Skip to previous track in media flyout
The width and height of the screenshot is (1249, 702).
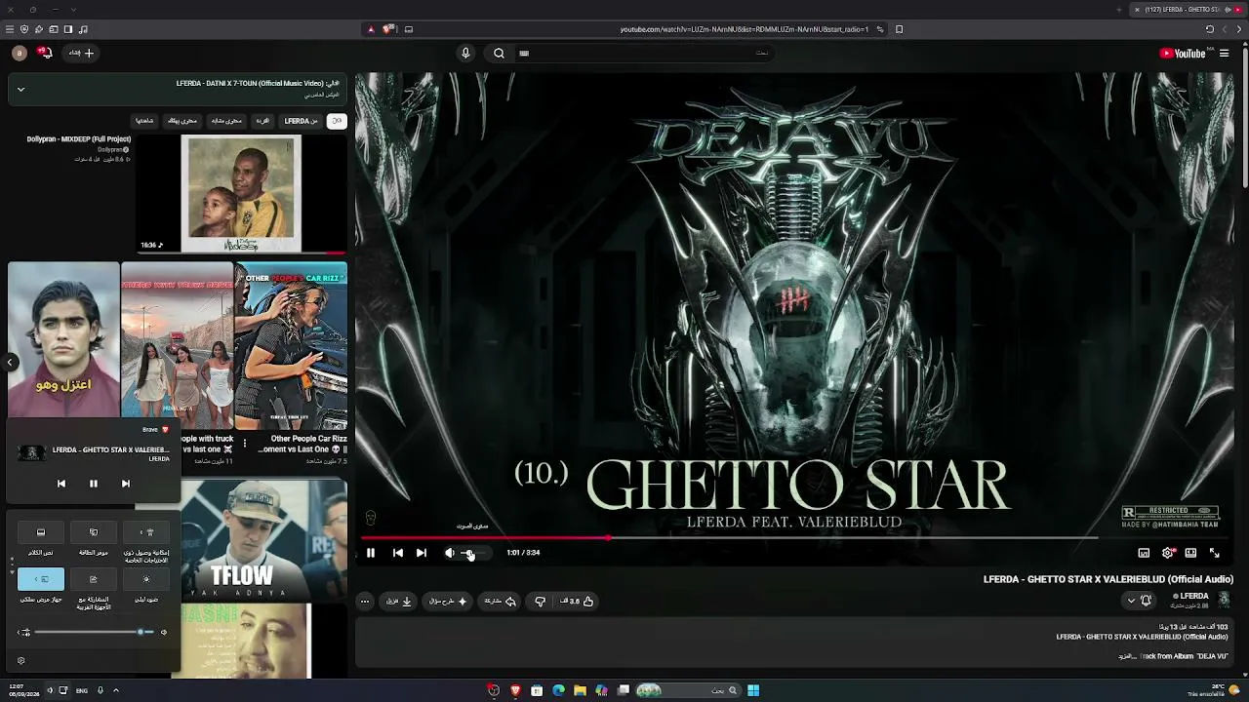(61, 484)
